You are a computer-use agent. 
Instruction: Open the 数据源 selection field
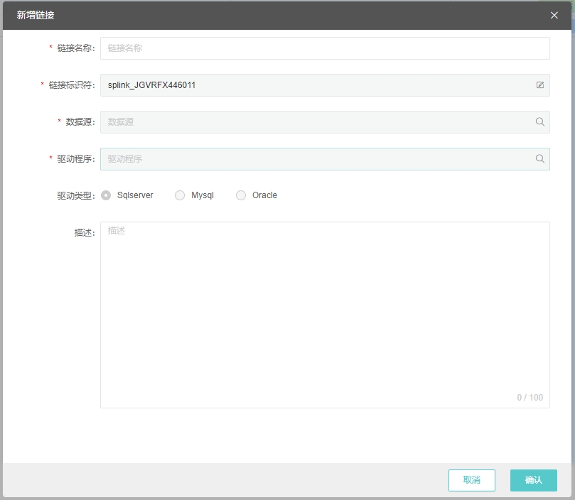[325, 122]
